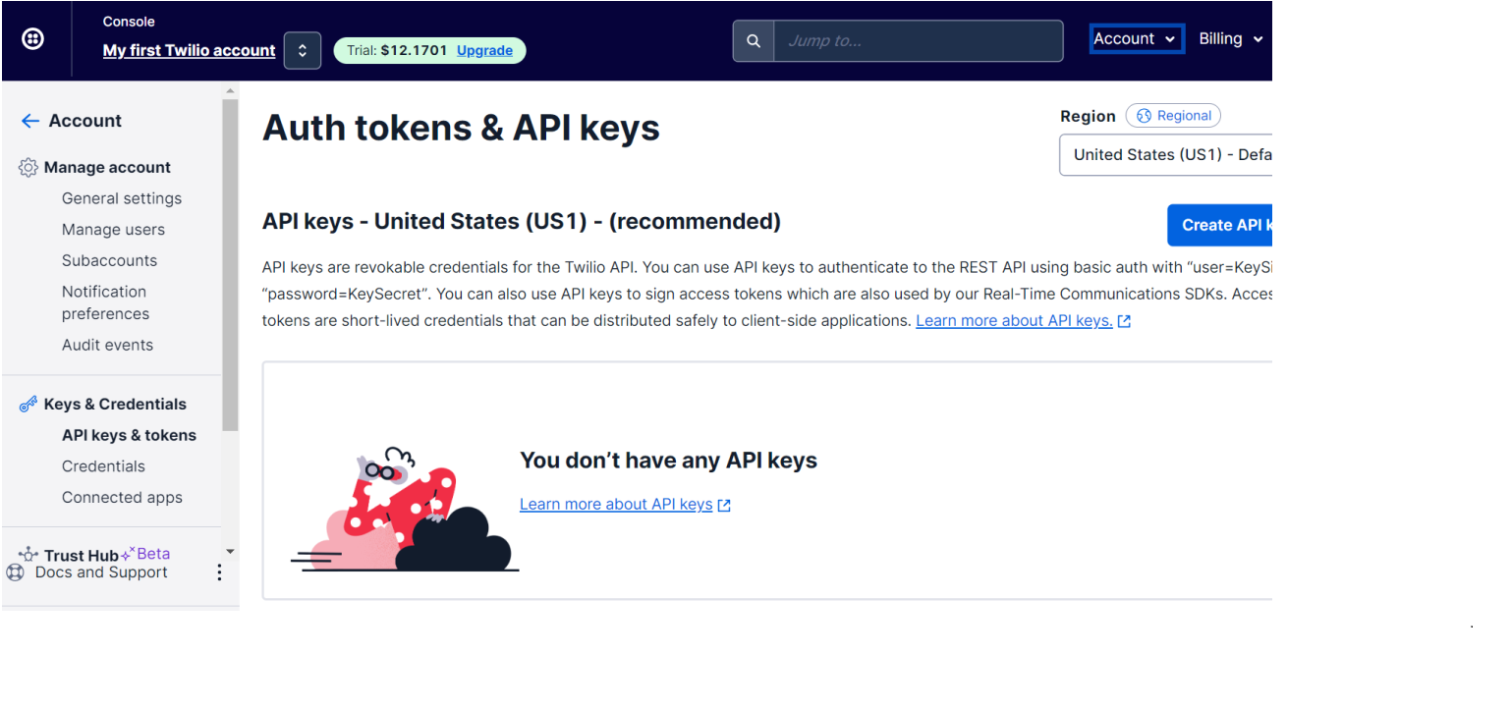Click the Trust Hub icon

28,555
